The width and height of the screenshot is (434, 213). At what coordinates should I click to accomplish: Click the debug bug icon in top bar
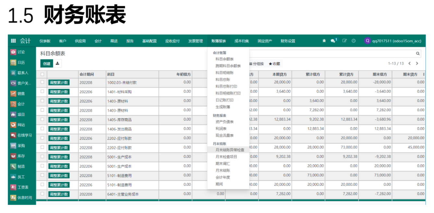click(x=324, y=41)
